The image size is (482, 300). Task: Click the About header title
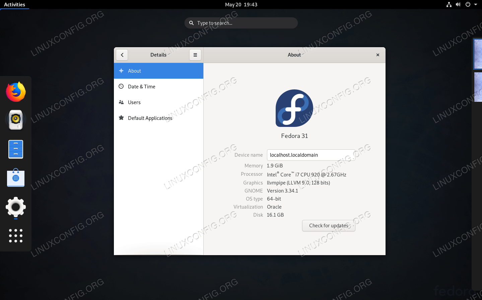click(294, 55)
